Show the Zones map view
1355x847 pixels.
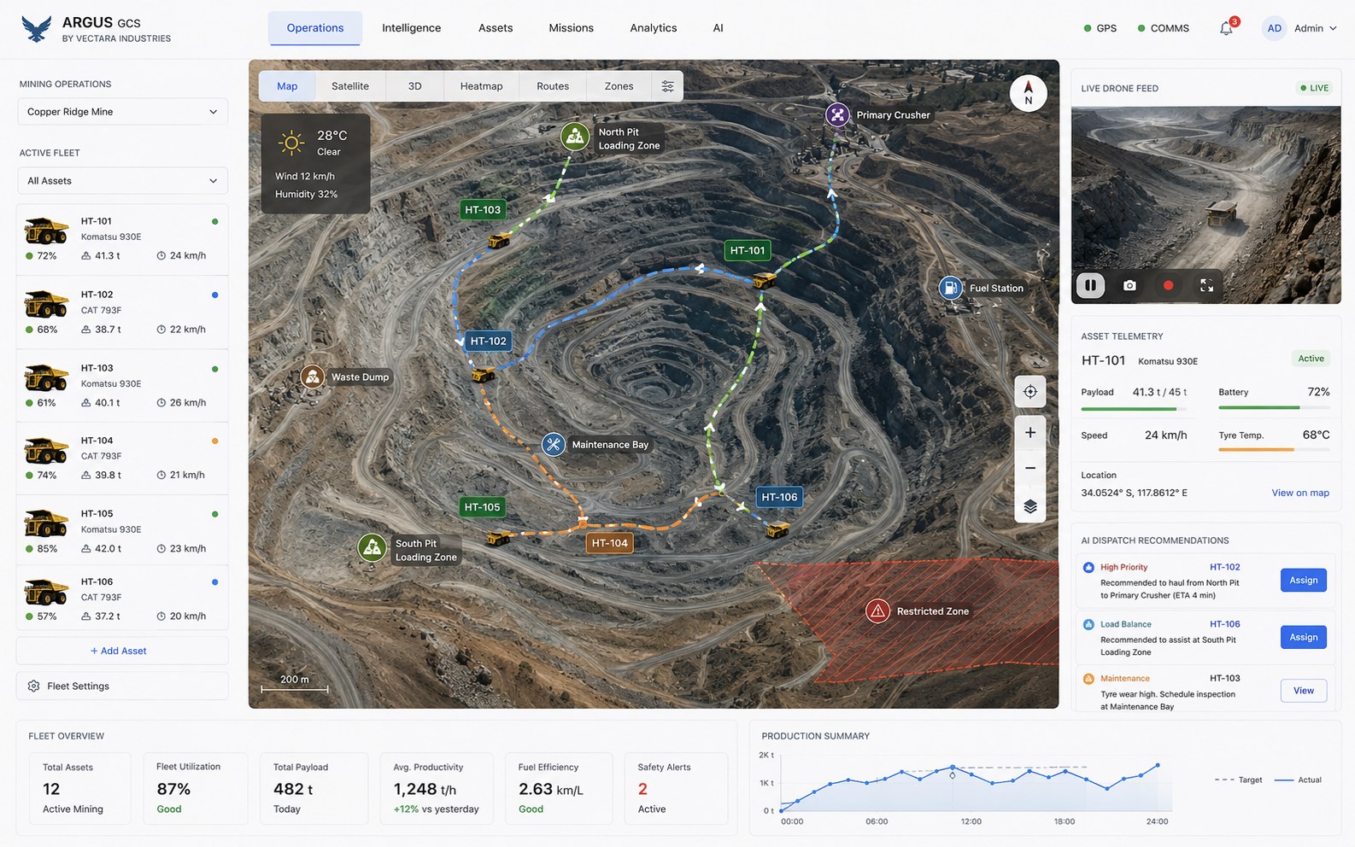click(x=619, y=86)
